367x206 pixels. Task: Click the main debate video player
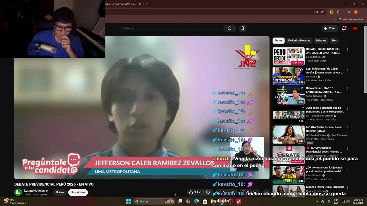point(142,108)
